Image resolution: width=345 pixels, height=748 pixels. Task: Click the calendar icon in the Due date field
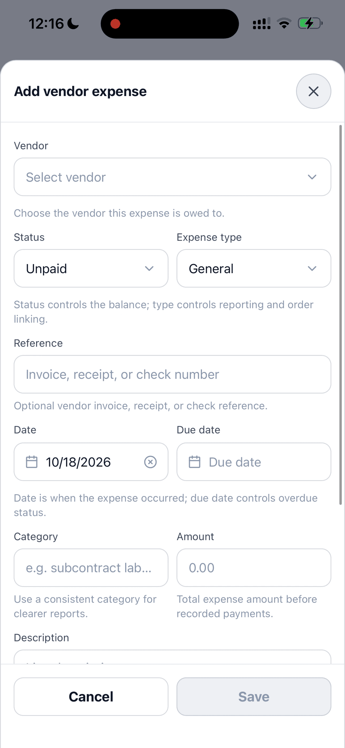tap(195, 462)
